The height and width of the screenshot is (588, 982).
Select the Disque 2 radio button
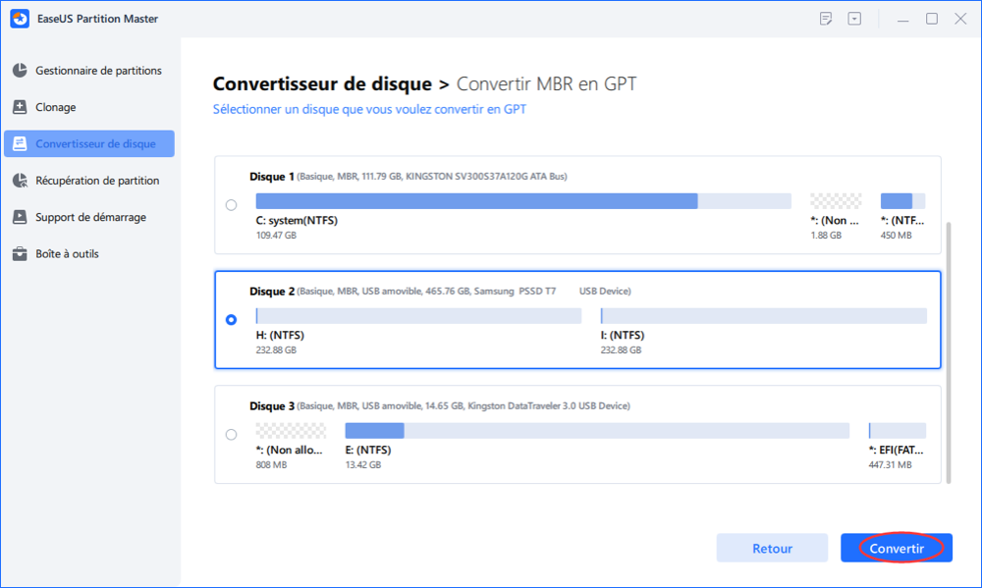pos(231,319)
